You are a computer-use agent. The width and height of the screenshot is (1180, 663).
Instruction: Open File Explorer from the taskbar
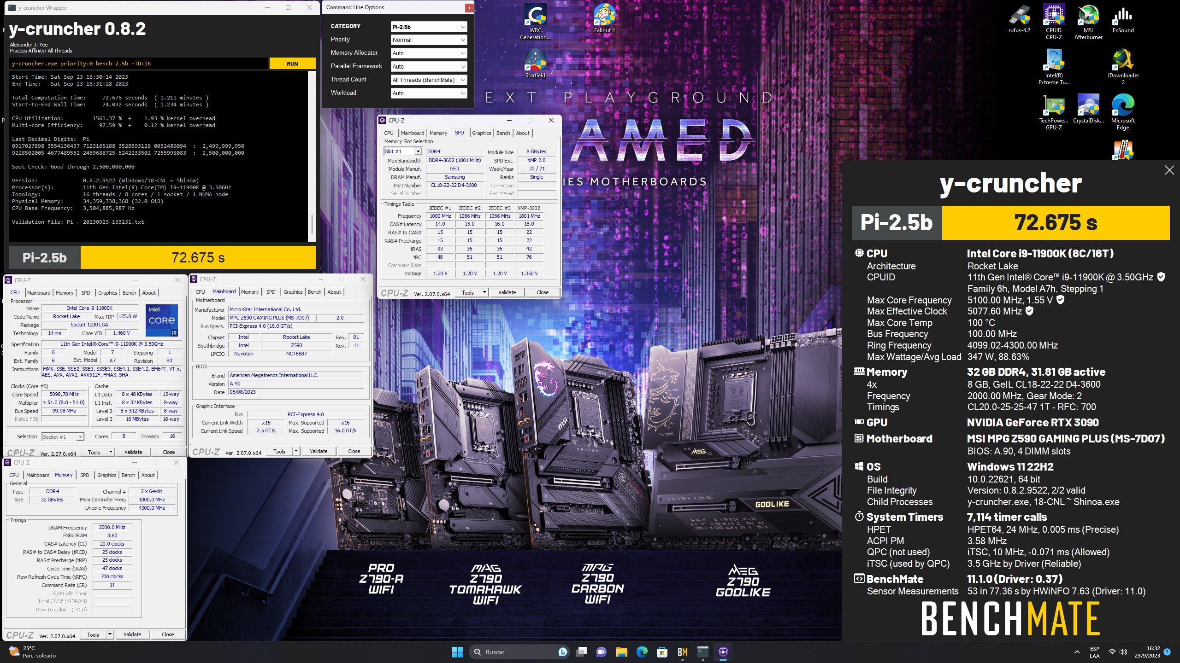(x=621, y=652)
